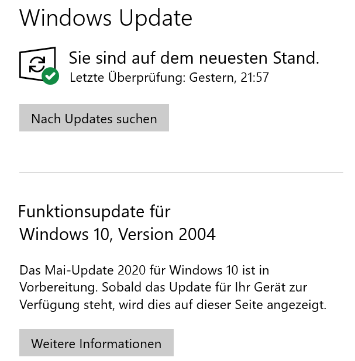355x361 pixels.
Task: Click the word "Update" in the page title
Action: click(156, 18)
